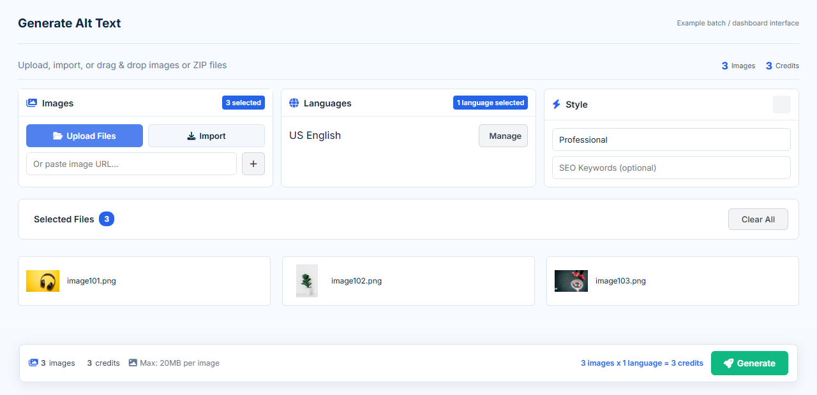The image size is (817, 395).
Task: Click the images icon in the bottom bar
Action: click(x=33, y=363)
